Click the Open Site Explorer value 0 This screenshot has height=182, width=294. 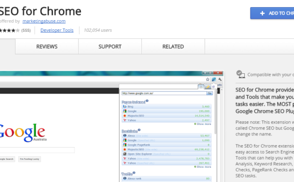click(x=208, y=154)
